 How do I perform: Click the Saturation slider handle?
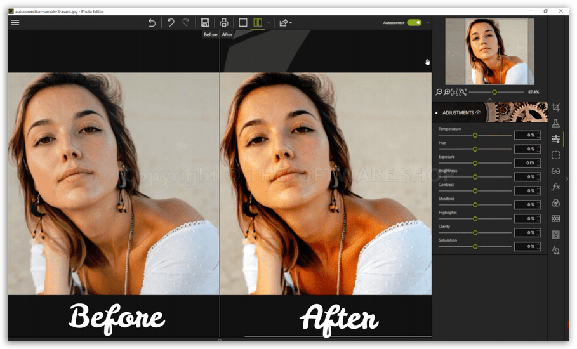coord(475,247)
